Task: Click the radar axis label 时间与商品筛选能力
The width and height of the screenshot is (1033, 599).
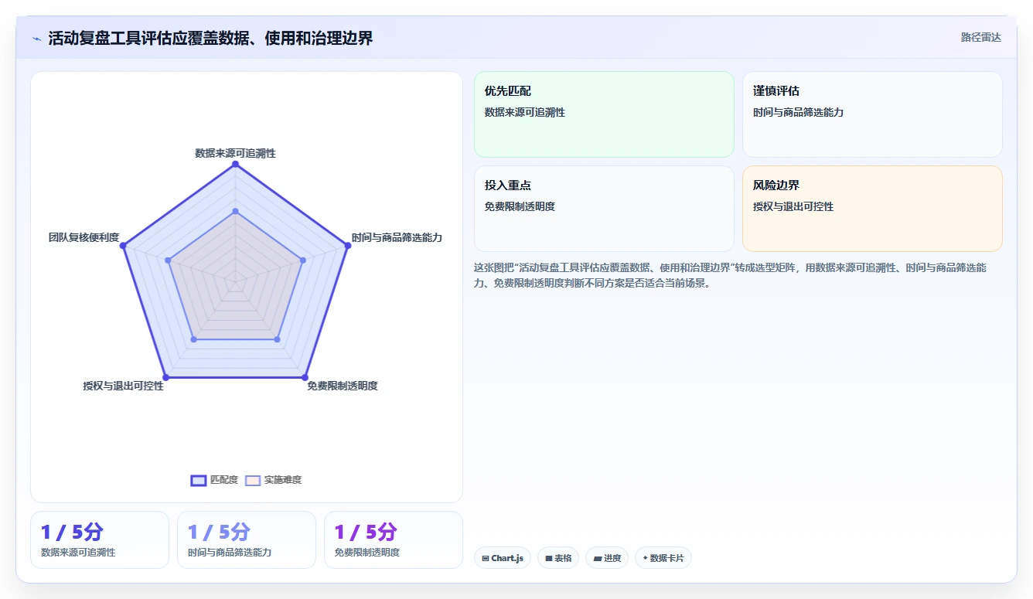Action: click(397, 237)
